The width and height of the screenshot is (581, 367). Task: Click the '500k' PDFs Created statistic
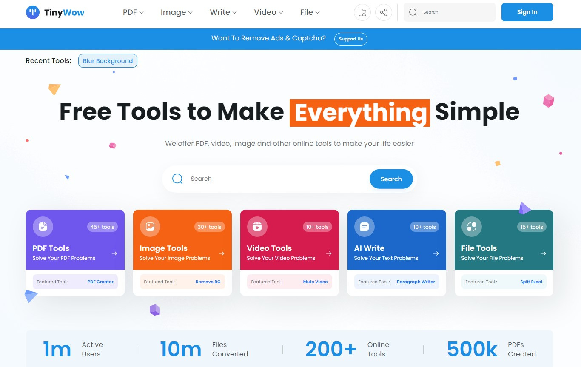473,350
